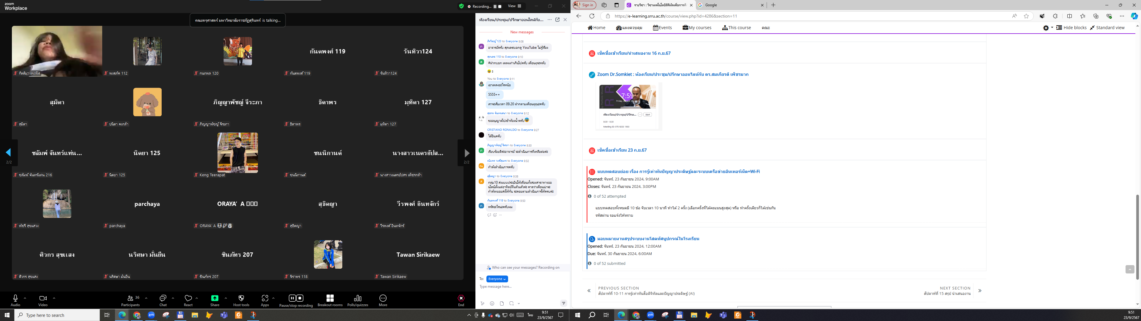Image resolution: width=1141 pixels, height=321 pixels.
Task: Click the green Share screen icon
Action: (215, 298)
